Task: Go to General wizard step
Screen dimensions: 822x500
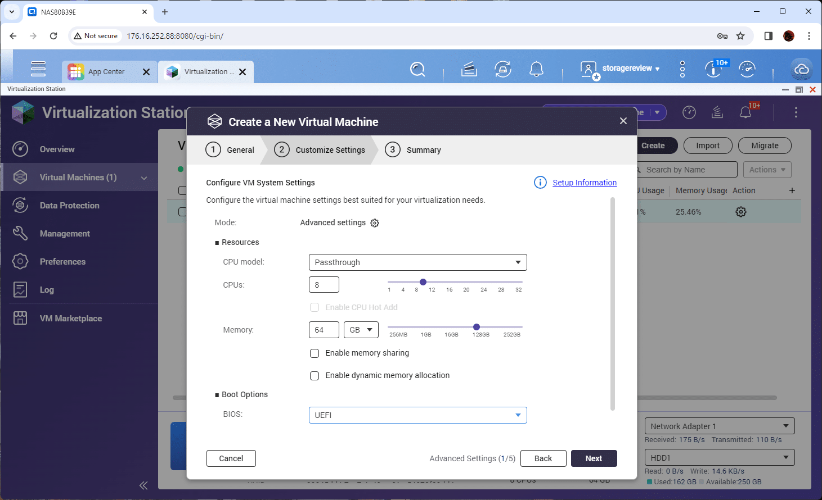Action: [x=230, y=149]
